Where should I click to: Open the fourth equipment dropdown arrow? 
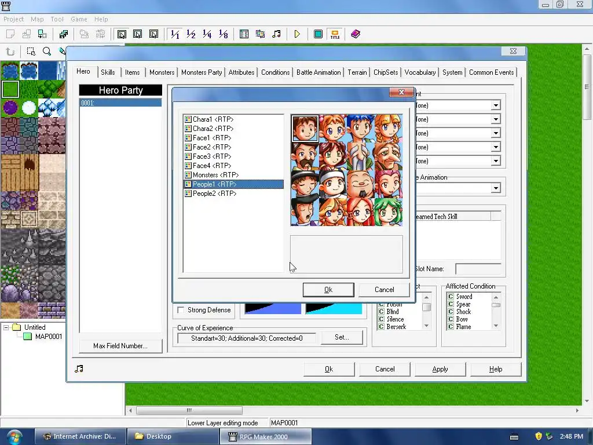coord(496,147)
